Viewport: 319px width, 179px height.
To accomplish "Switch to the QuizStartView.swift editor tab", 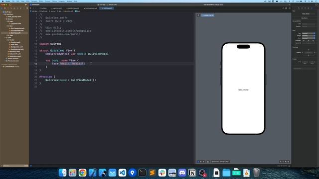I will [x=73, y=8].
